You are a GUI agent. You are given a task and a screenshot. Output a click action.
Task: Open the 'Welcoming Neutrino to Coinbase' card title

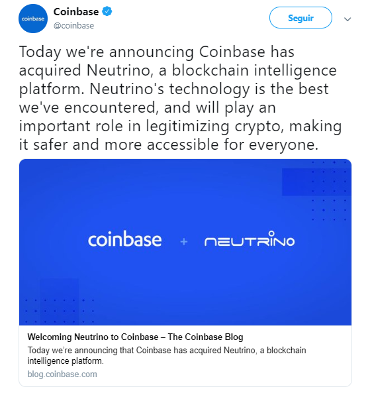pyautogui.click(x=135, y=337)
